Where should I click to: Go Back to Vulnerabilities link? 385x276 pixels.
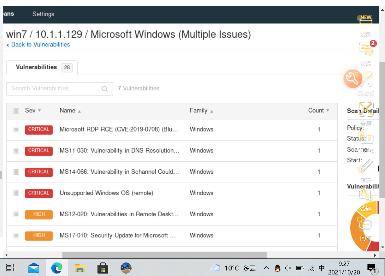click(38, 45)
